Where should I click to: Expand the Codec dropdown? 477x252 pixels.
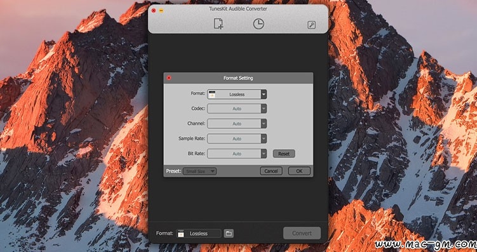[x=237, y=109]
